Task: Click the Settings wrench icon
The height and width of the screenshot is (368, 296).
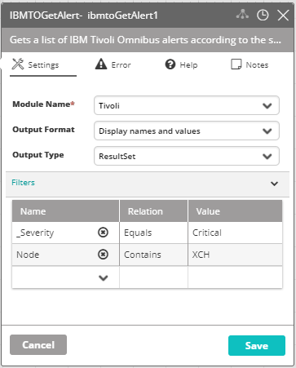Action: click(x=18, y=64)
